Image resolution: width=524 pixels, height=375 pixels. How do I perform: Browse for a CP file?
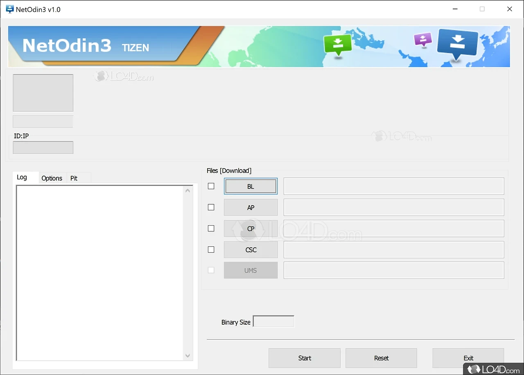[x=251, y=228]
